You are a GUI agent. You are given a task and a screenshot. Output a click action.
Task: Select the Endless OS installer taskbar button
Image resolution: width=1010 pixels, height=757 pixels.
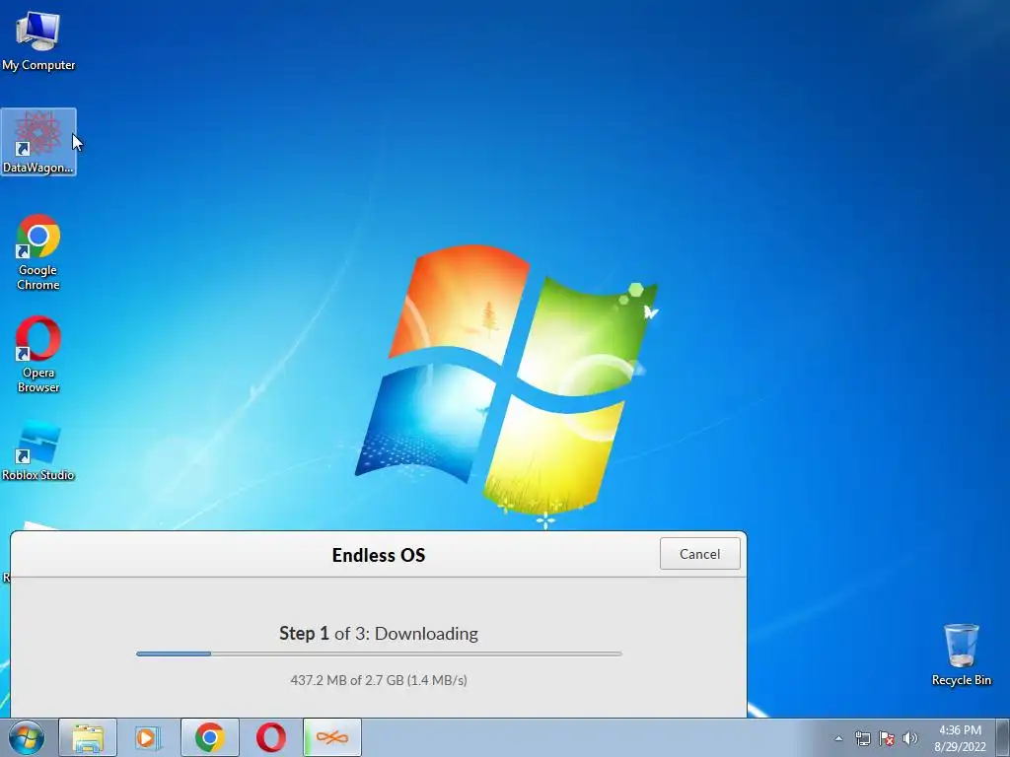pyautogui.click(x=332, y=737)
